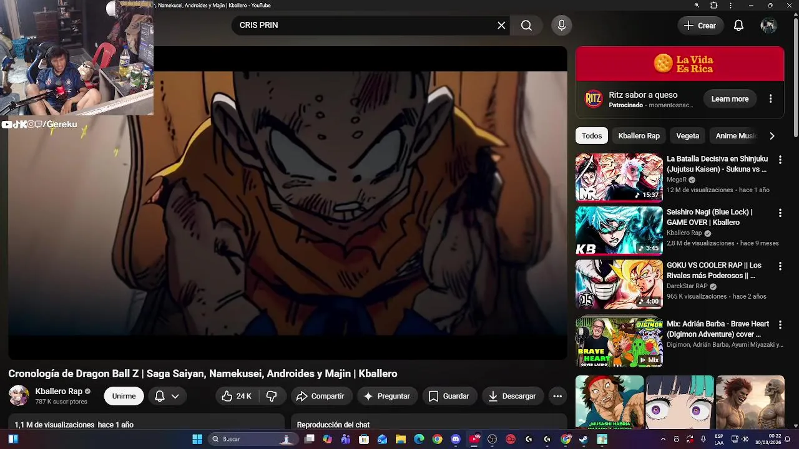Open Microsoft Teams from the taskbar

click(346, 439)
